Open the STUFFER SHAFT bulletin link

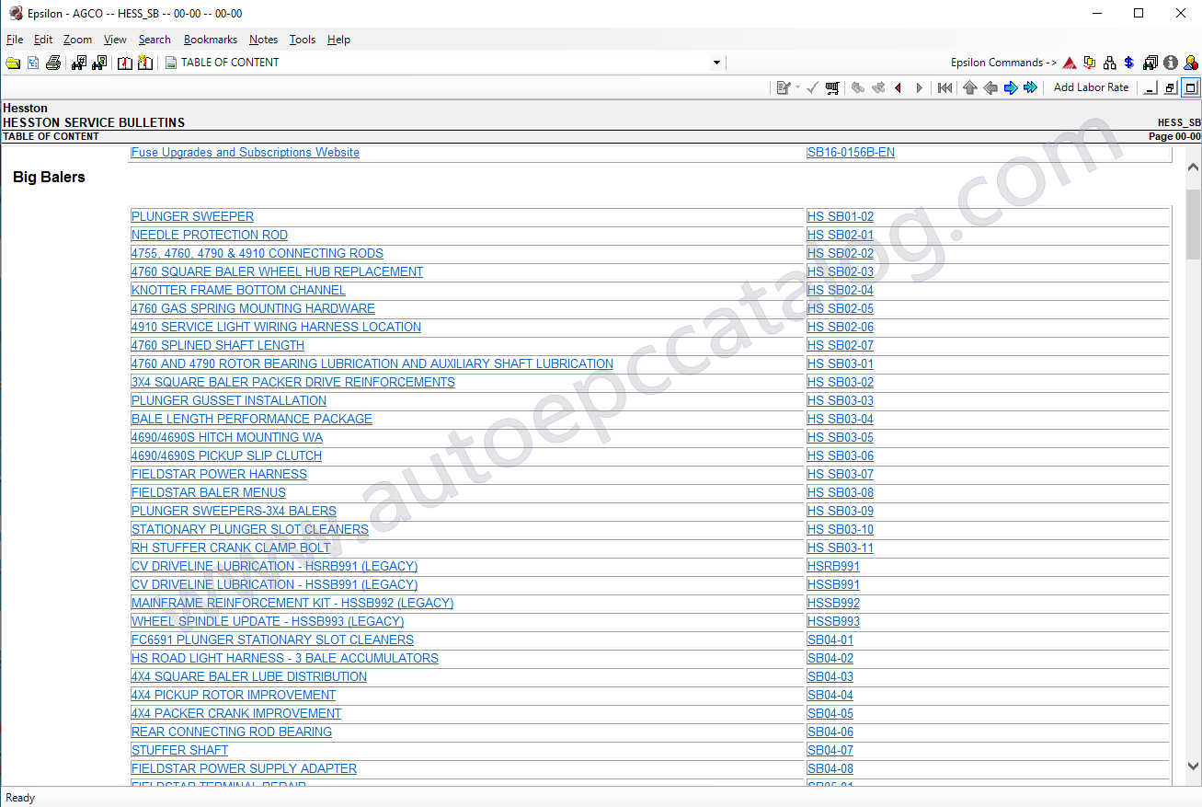point(179,750)
